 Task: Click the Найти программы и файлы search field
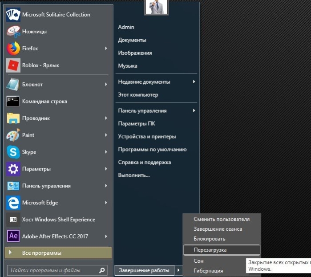57,270
